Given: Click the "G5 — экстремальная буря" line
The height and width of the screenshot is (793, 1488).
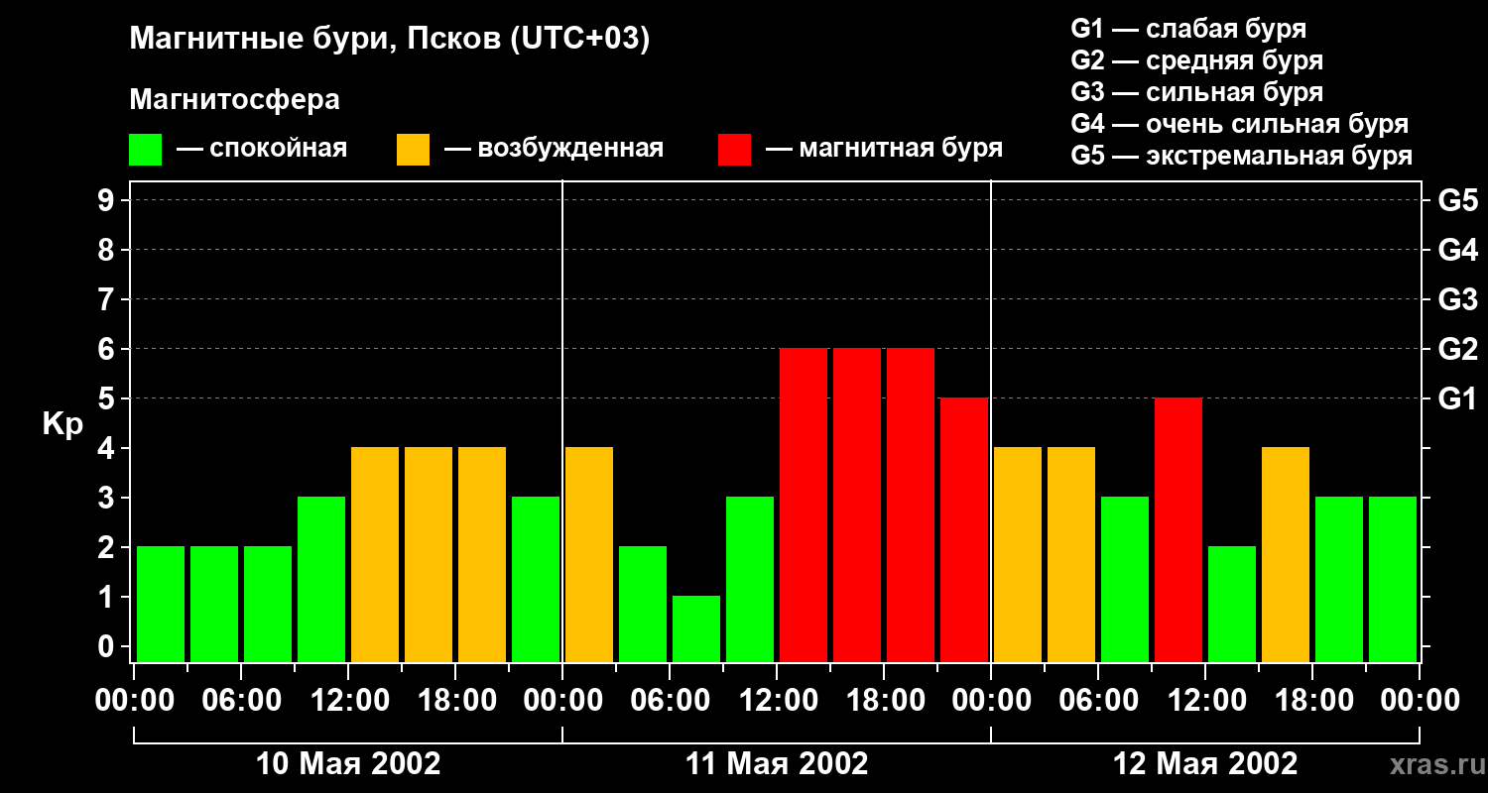Looking at the screenshot, I should [1242, 156].
